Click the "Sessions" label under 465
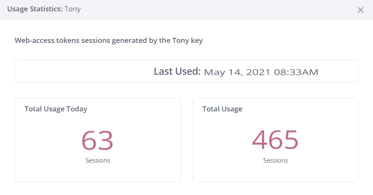The image size is (373, 195). (276, 161)
